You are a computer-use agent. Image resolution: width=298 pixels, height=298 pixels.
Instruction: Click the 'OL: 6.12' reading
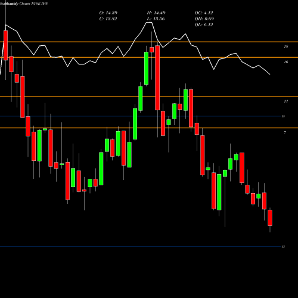(204, 25)
